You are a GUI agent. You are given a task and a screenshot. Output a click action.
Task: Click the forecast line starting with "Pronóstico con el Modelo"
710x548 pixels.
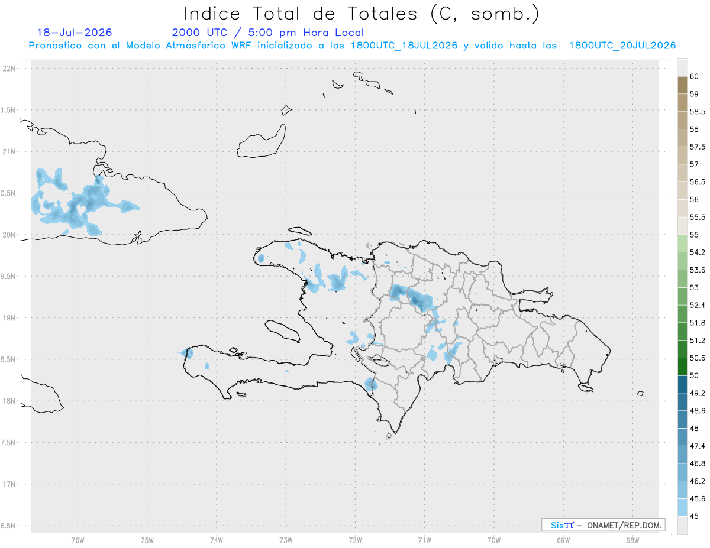pos(352,46)
